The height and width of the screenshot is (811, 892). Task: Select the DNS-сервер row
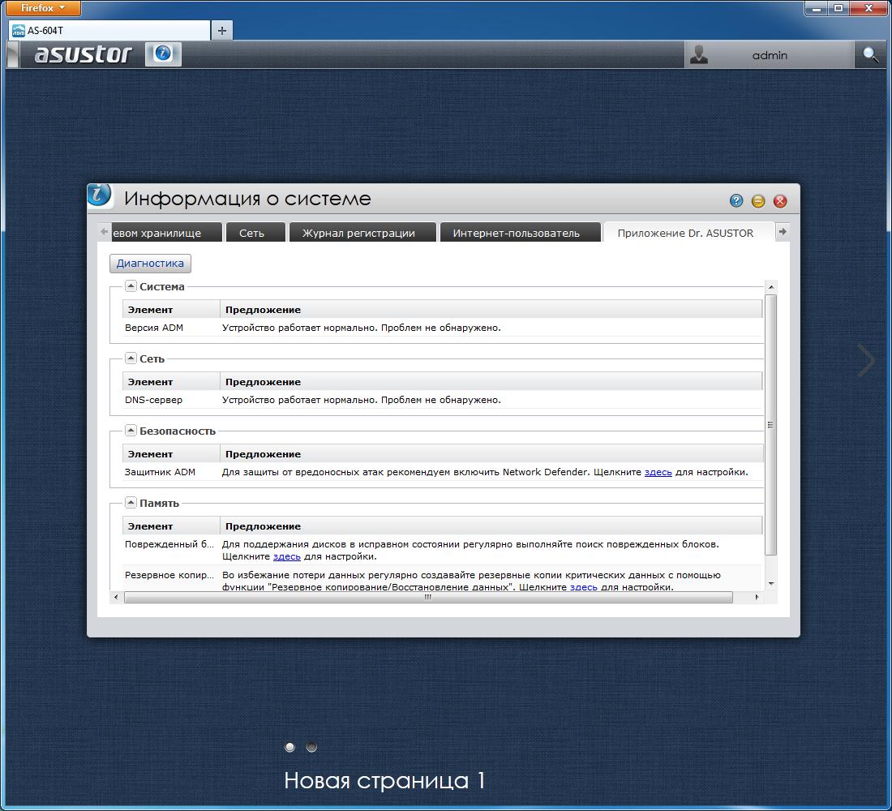tap(443, 400)
